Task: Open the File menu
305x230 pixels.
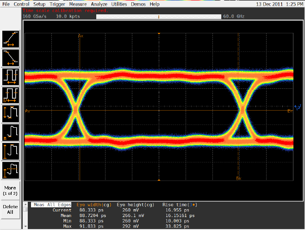Action: (6, 4)
